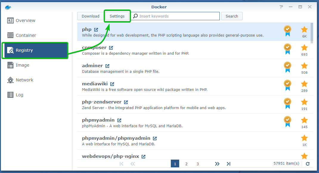The height and width of the screenshot is (173, 319).
Task: Click the Image sidebar icon
Action: pyautogui.click(x=10, y=65)
